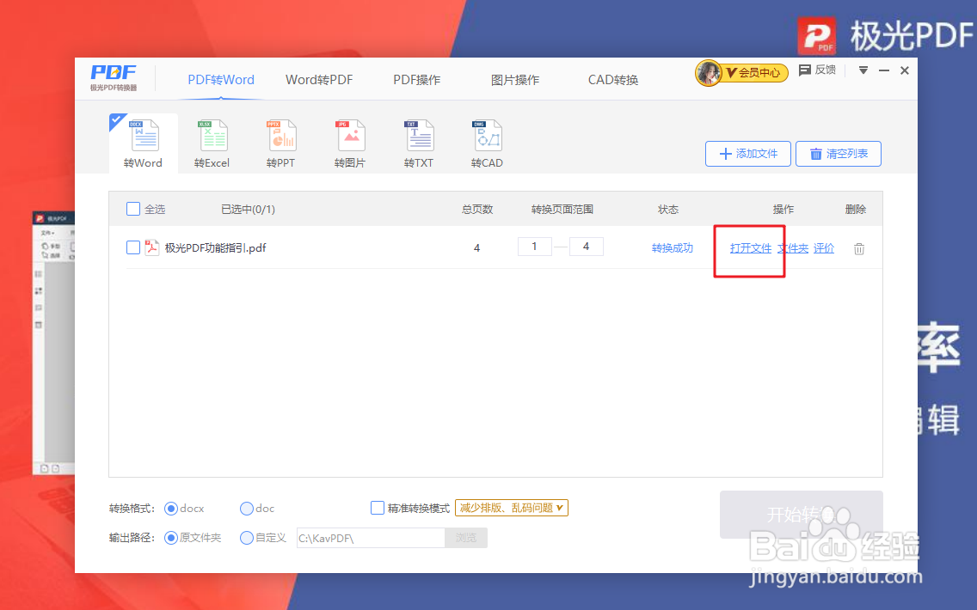The image size is (977, 610).
Task: Click the 删除 column header
Action: [856, 209]
